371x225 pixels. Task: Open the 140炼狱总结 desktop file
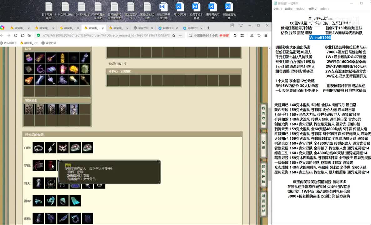65,9
